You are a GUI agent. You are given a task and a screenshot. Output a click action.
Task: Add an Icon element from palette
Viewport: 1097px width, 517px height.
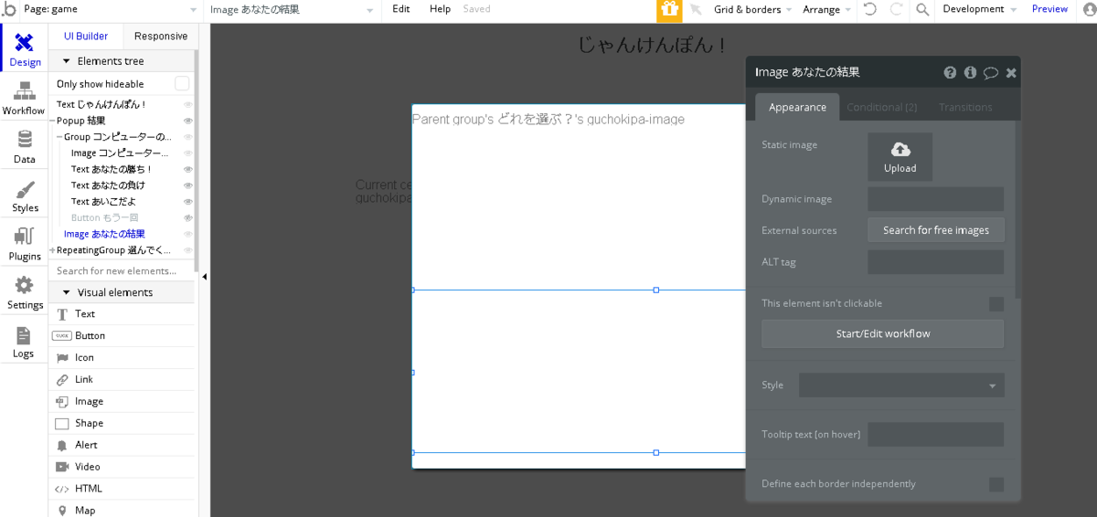(x=122, y=358)
